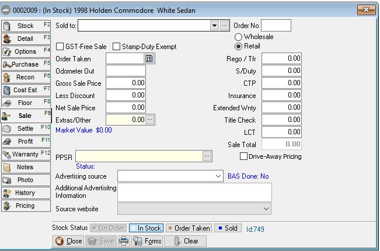Viewport: 380px width, 251px height.
Task: Go to the Purchase tab
Action: pos(26,64)
